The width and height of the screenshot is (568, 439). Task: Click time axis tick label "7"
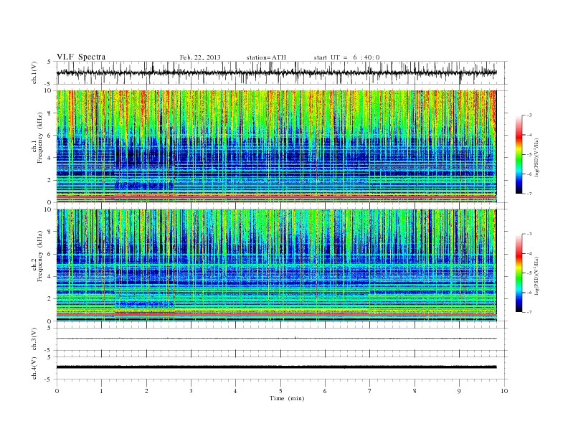tap(370, 391)
